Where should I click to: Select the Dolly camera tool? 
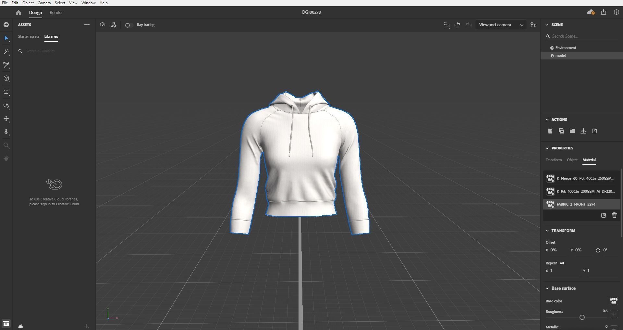pyautogui.click(x=6, y=132)
